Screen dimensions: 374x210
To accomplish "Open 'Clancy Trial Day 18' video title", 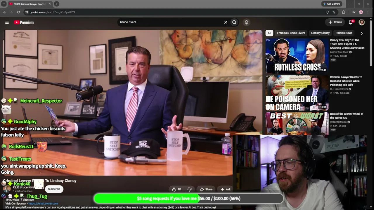I will (347, 44).
